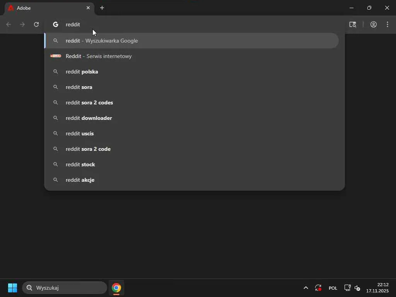
Task: Open the tab search icon beside profile
Action: pyautogui.click(x=353, y=24)
